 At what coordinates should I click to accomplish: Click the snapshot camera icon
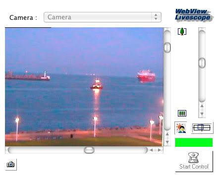(x=11, y=164)
